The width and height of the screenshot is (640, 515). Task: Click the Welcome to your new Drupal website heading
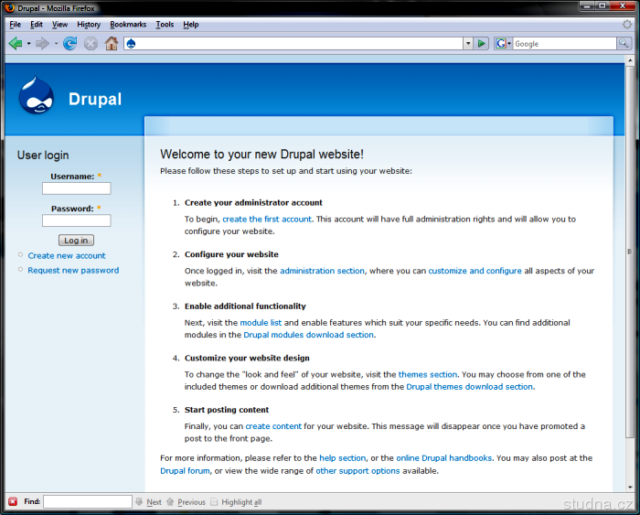[261, 155]
